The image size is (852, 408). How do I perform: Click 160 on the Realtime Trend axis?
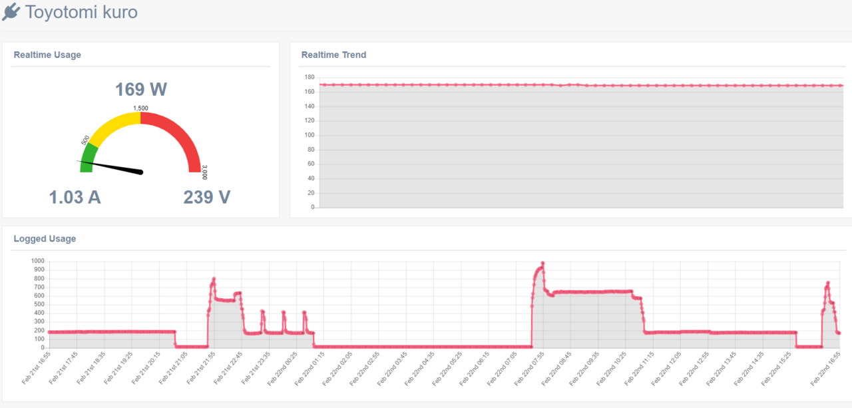309,92
